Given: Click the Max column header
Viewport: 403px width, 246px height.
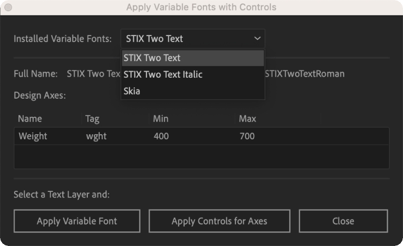Looking at the screenshot, I should [247, 119].
